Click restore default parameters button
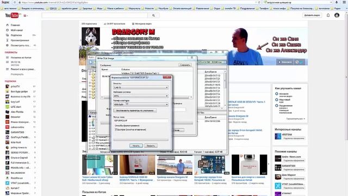 point(135,111)
